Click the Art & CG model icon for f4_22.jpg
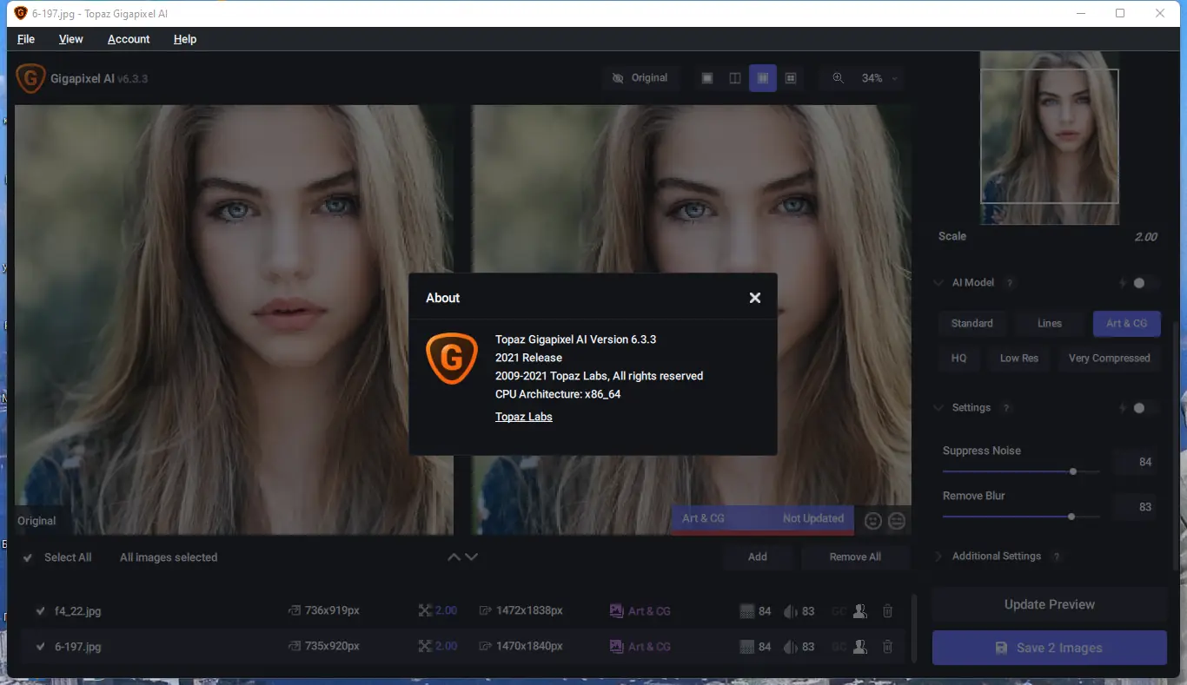Screen dimensions: 1187x685 pyautogui.click(x=617, y=611)
